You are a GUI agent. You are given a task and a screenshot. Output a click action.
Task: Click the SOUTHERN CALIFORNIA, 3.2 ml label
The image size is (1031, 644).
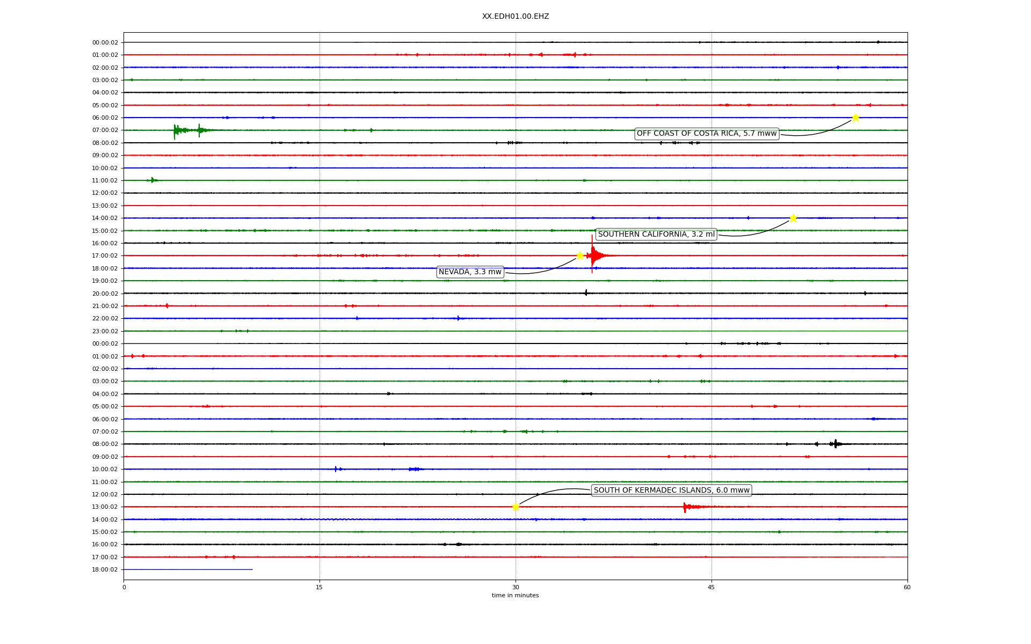click(656, 235)
